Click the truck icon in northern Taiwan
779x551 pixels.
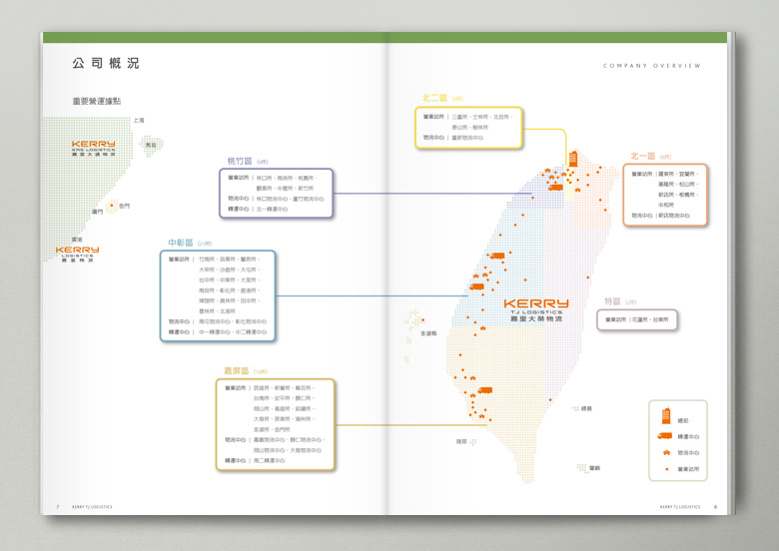point(555,187)
